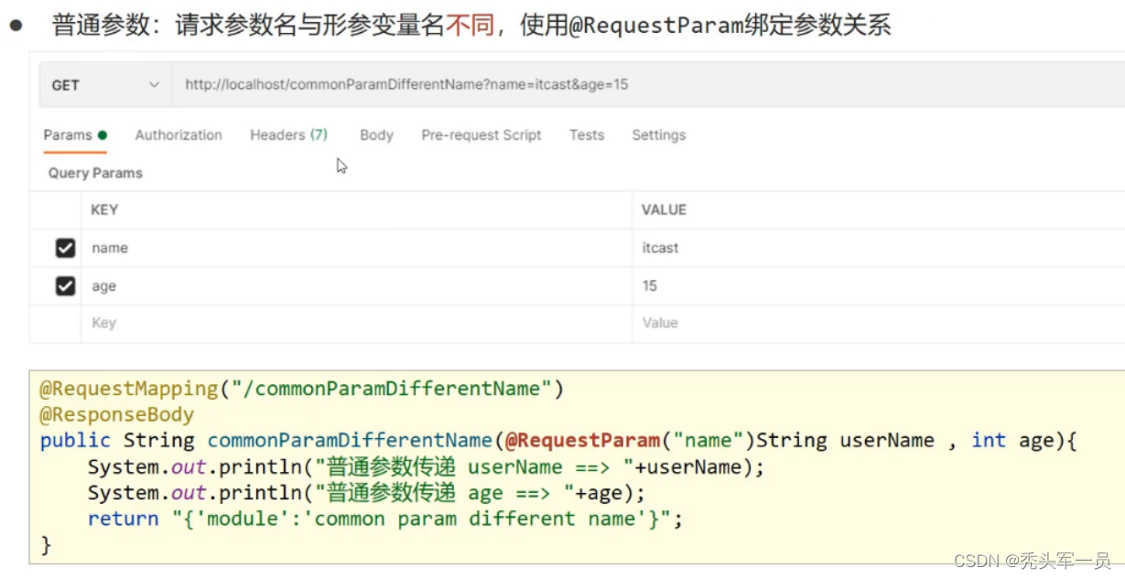Switch to the Body tab
The height and width of the screenshot is (578, 1125).
pyautogui.click(x=376, y=135)
